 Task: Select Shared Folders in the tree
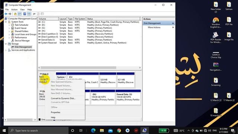pos(22,31)
